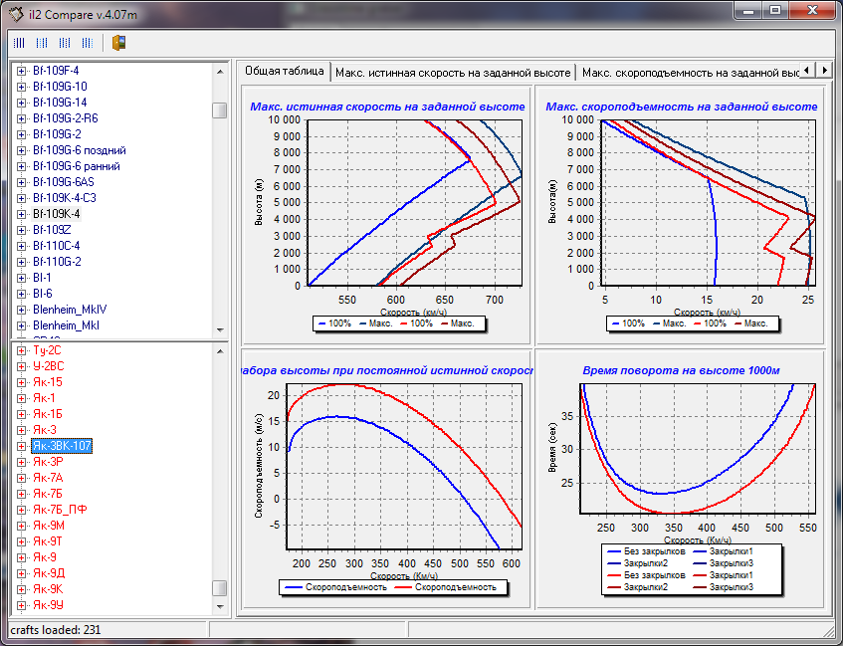Click the second line-style toolbar icon
This screenshot has height=646, width=843.
(41, 43)
